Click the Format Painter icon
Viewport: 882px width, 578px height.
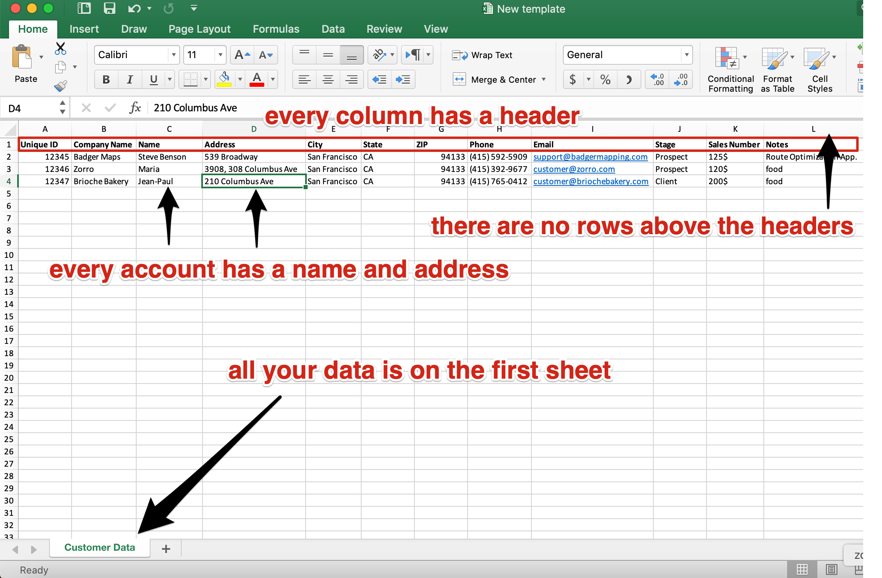(x=60, y=86)
